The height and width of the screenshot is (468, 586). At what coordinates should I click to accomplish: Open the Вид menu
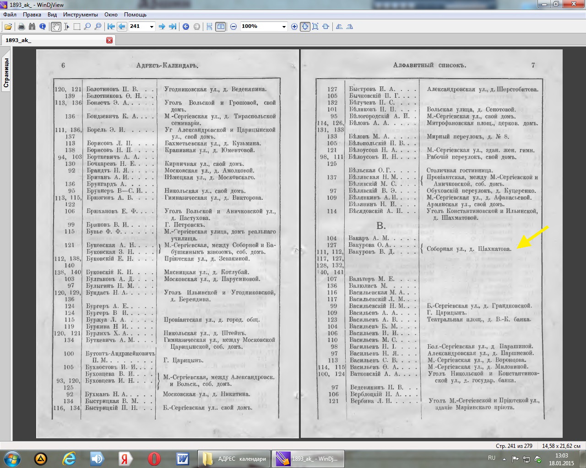(x=52, y=15)
